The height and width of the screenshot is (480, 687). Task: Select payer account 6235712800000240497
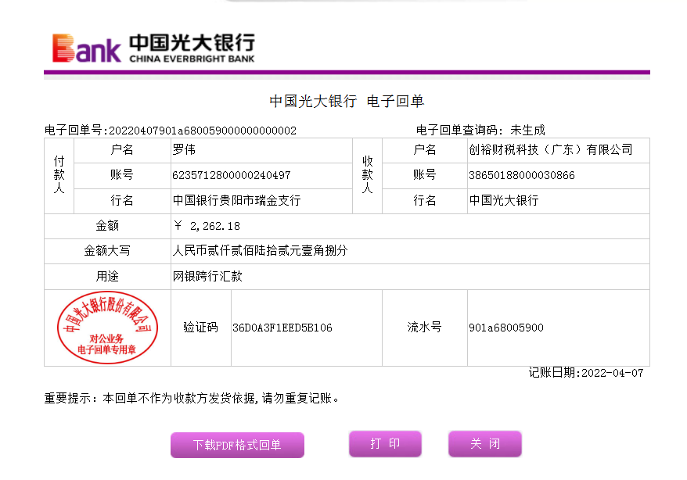click(x=232, y=175)
